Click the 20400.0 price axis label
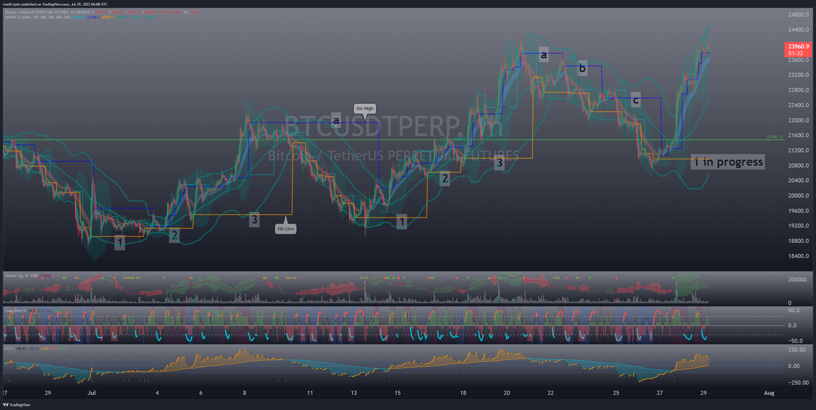This screenshot has width=816, height=410. pyautogui.click(x=798, y=180)
